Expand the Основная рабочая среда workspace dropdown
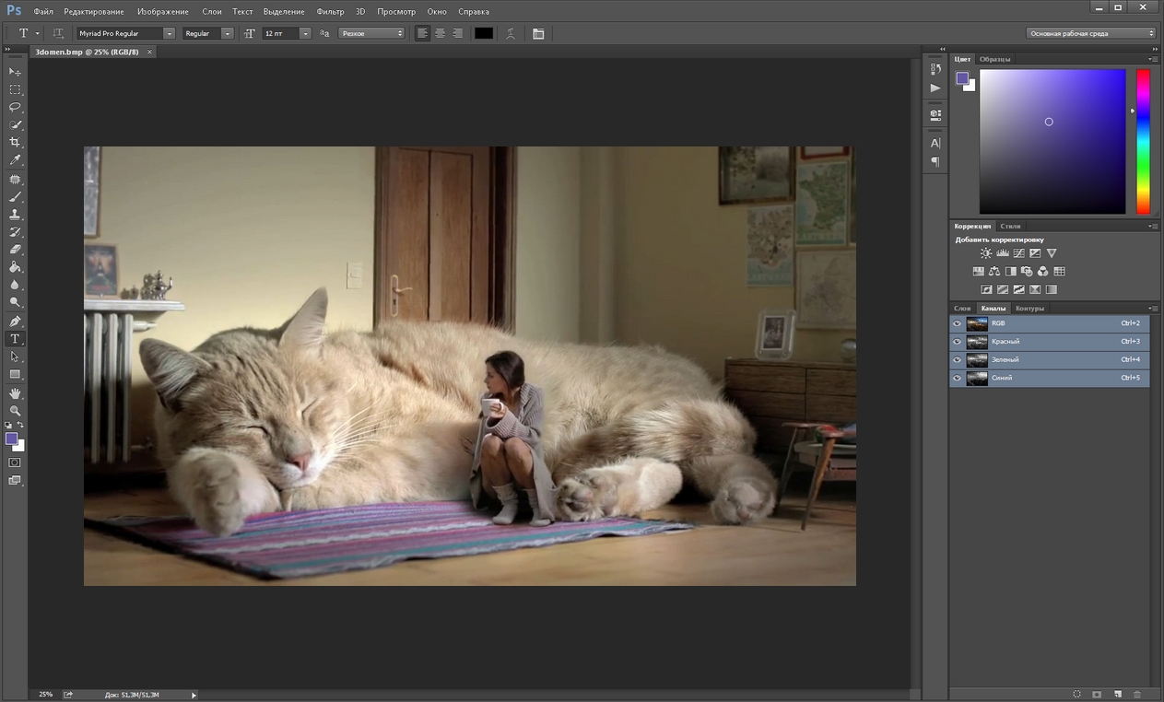 1090,33
